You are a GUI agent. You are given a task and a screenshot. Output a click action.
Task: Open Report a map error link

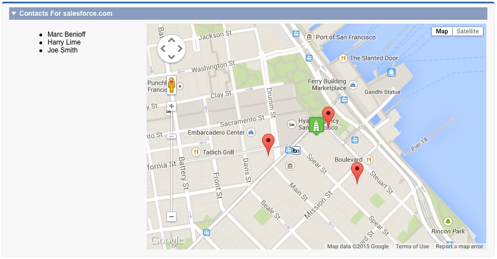tap(459, 247)
